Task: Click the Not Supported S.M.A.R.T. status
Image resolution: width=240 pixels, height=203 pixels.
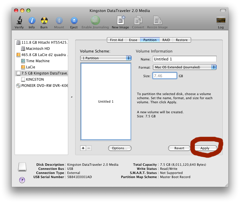Action: point(172,173)
